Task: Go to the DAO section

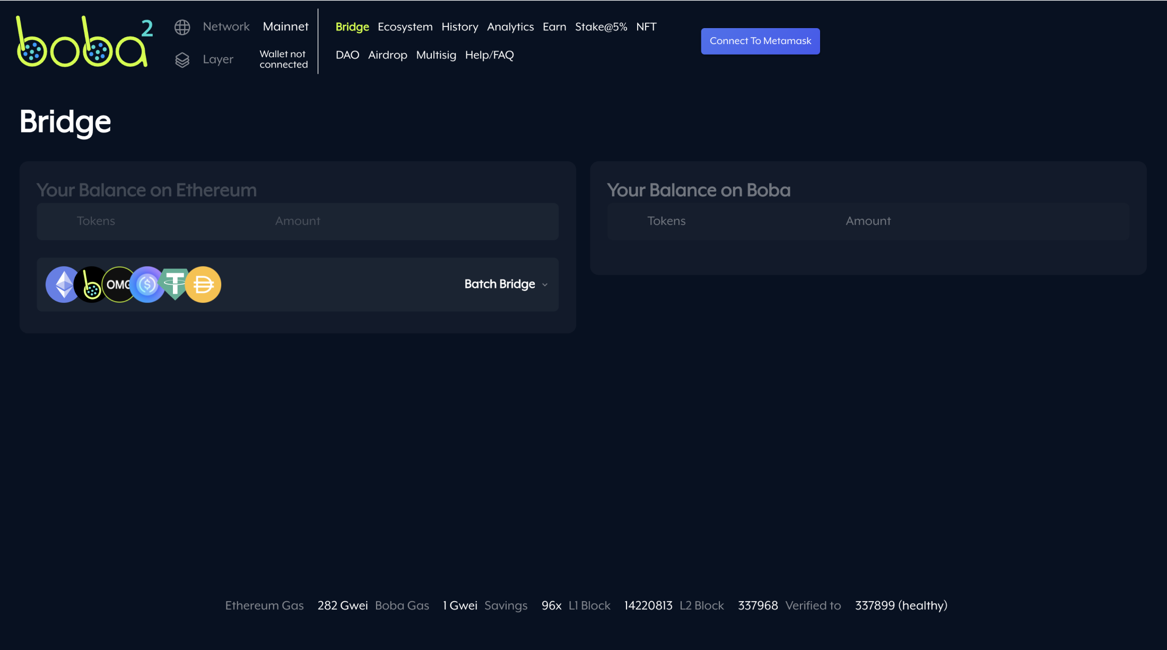Action: pyautogui.click(x=347, y=55)
